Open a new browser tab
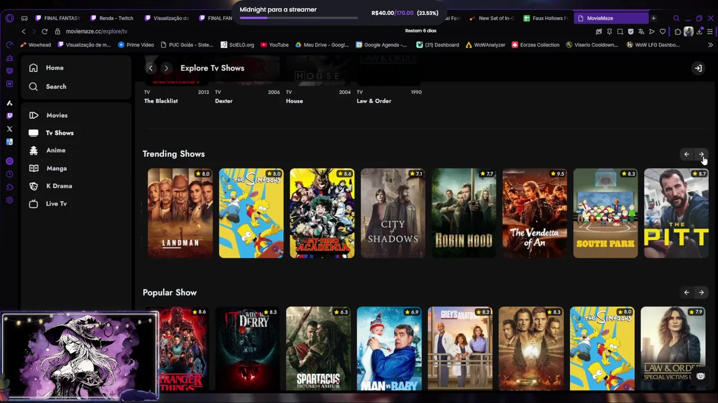Viewport: 718px width, 403px height. pos(653,18)
